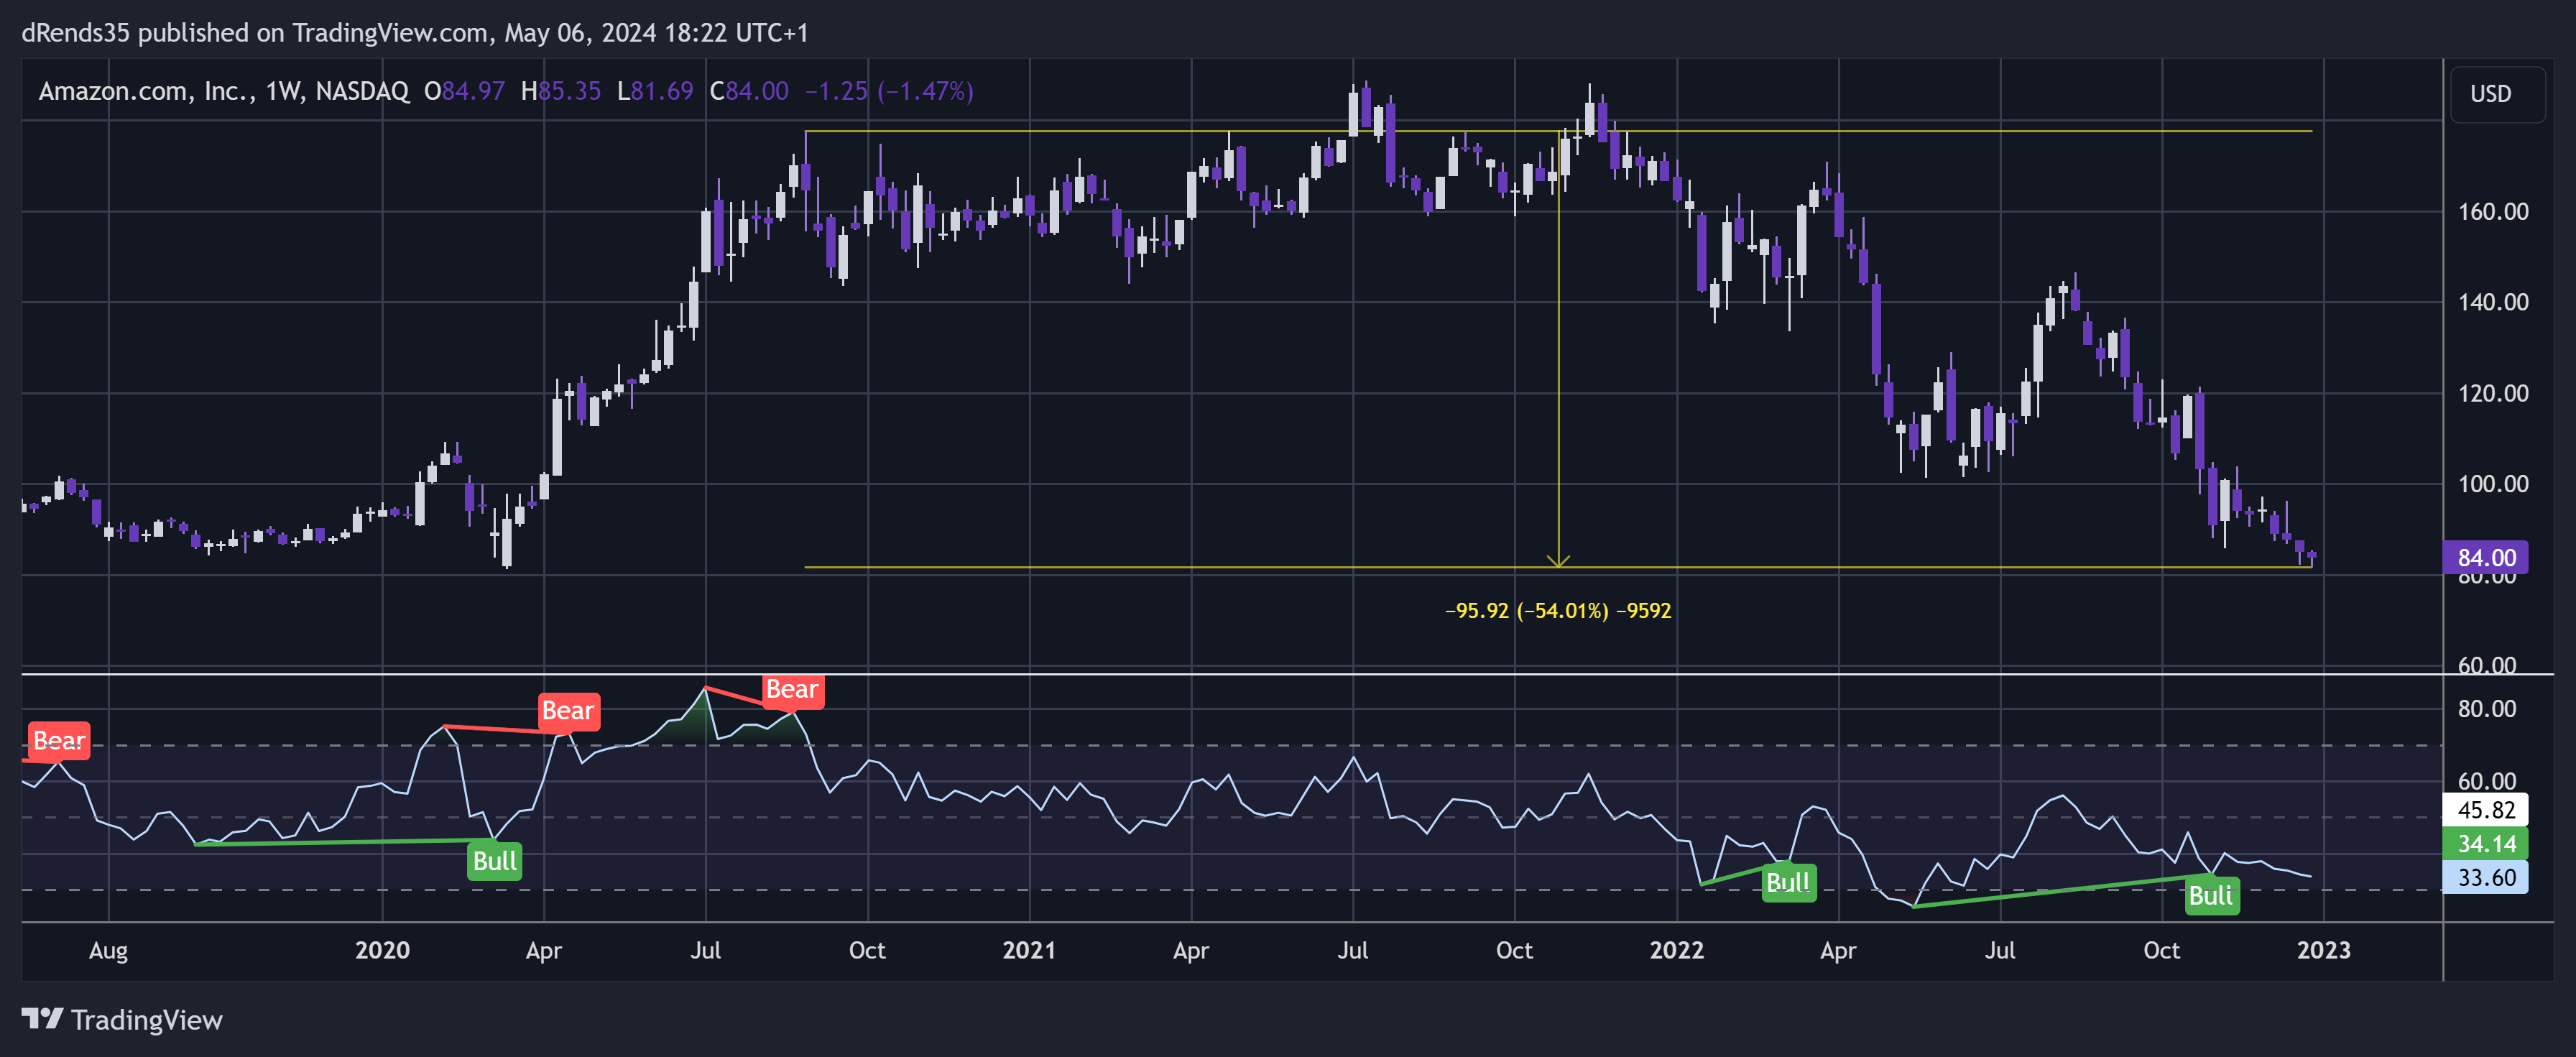
Task: Click the 2023 label on time axis
Action: click(x=2324, y=950)
